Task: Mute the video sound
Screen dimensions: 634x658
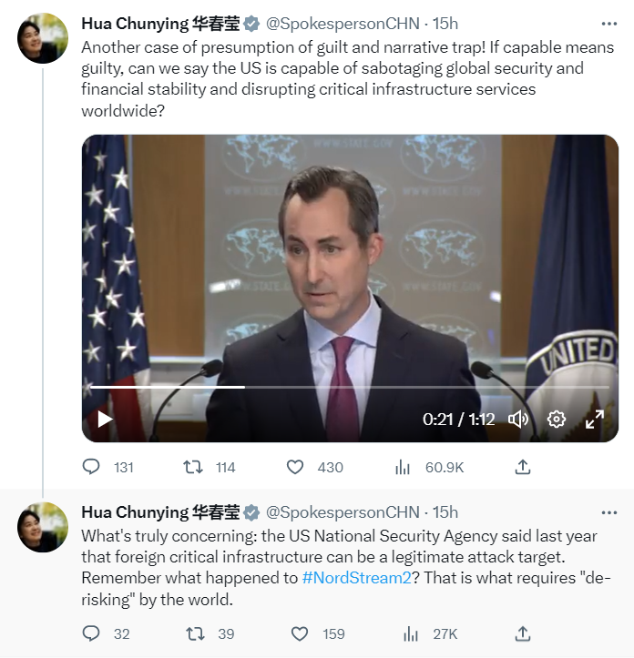Action: point(518,420)
